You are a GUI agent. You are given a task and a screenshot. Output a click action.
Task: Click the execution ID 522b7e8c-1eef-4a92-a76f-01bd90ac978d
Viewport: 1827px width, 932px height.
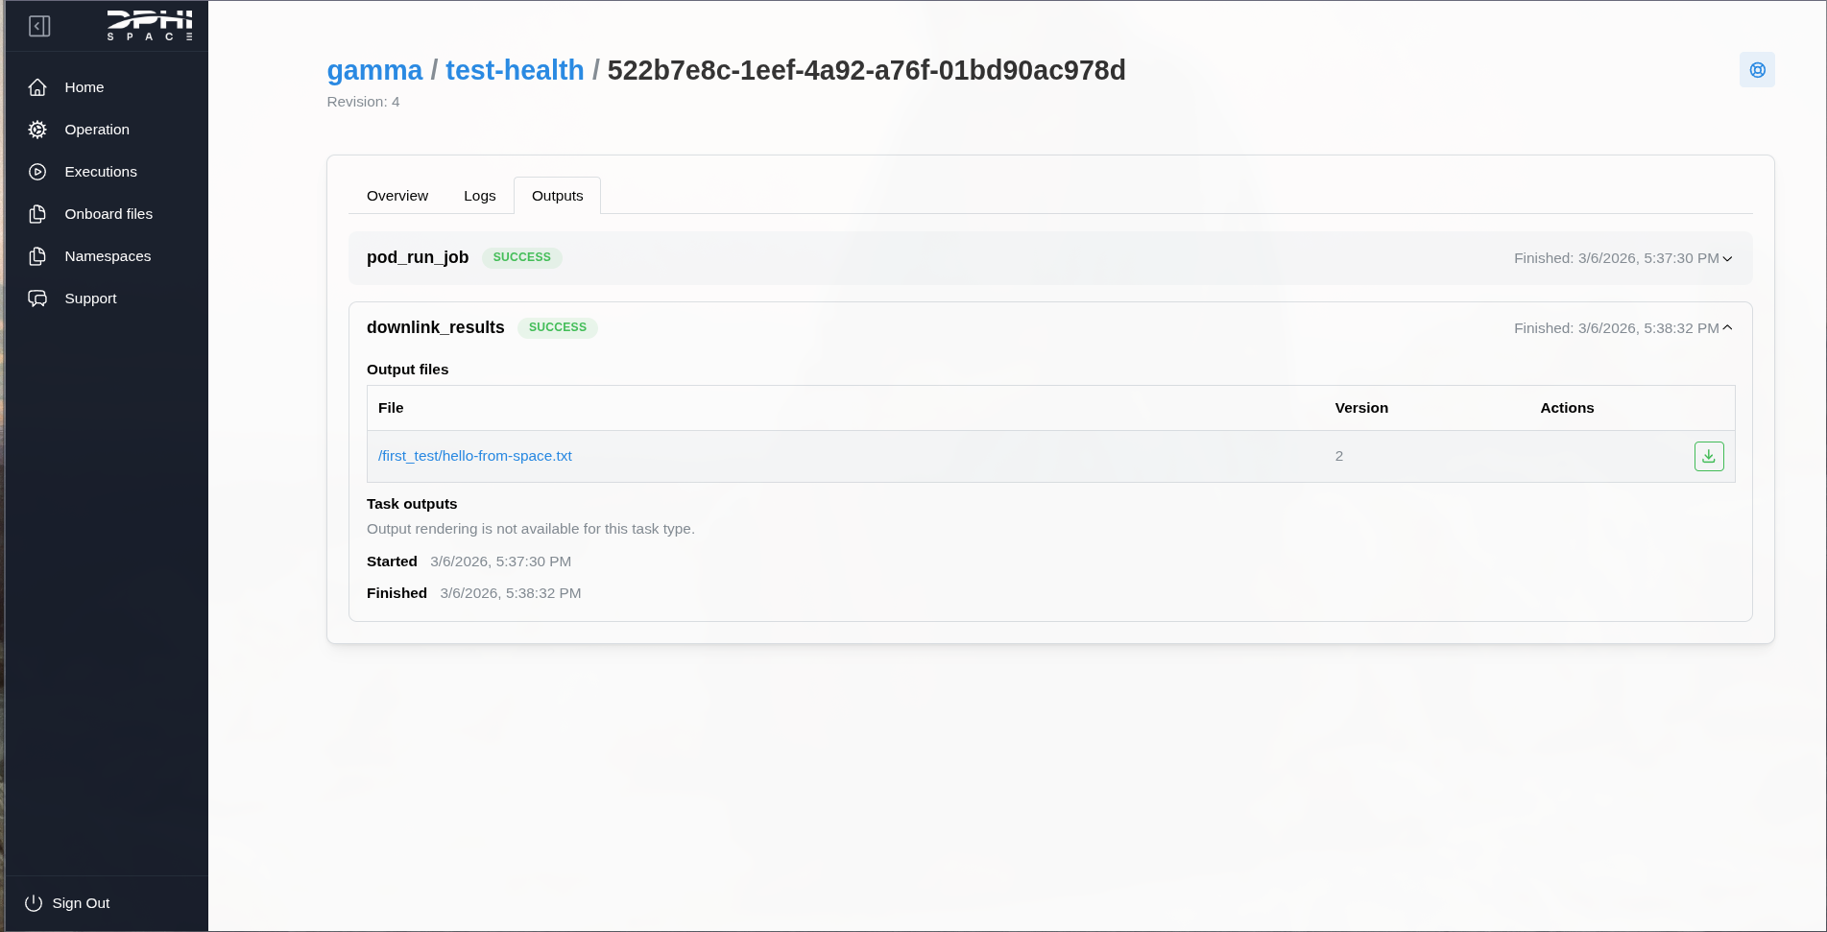[867, 70]
